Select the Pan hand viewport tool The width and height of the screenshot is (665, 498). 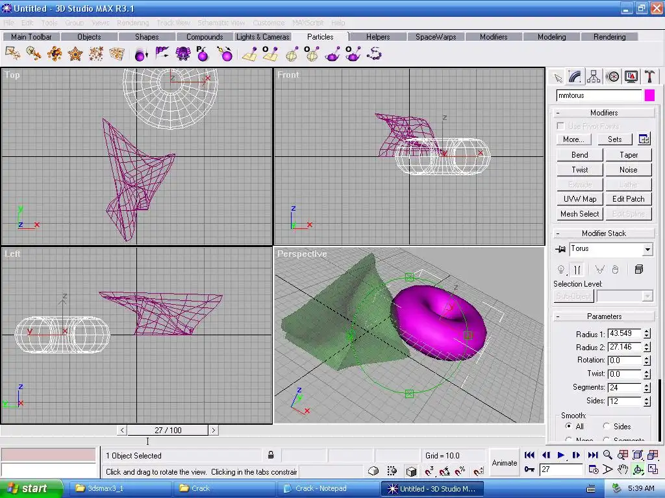pos(623,469)
